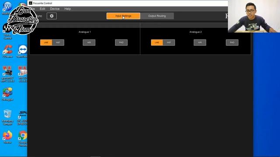Open the Help menu
280x157 pixels.
(67, 9)
